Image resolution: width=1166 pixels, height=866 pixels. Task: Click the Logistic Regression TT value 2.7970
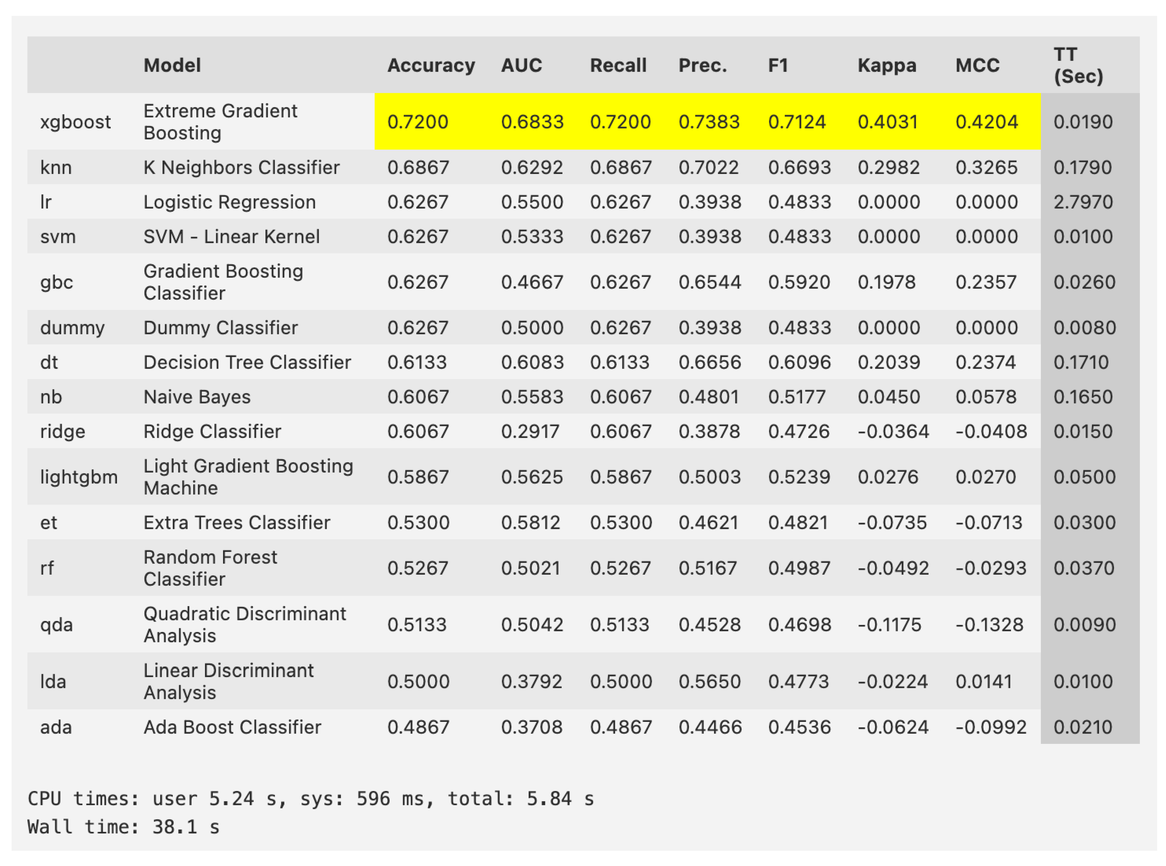click(1083, 202)
